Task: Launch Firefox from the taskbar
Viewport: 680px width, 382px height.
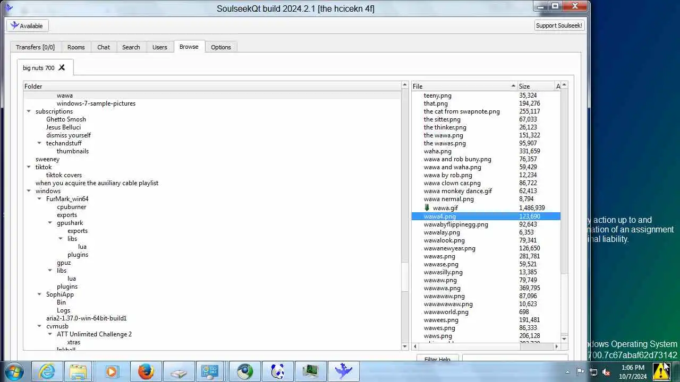Action: (146, 371)
